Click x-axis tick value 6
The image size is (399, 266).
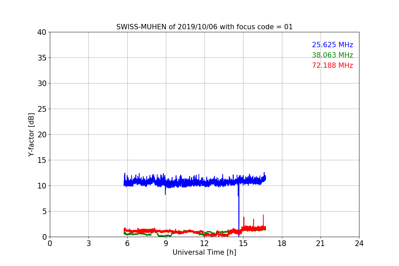(127, 243)
